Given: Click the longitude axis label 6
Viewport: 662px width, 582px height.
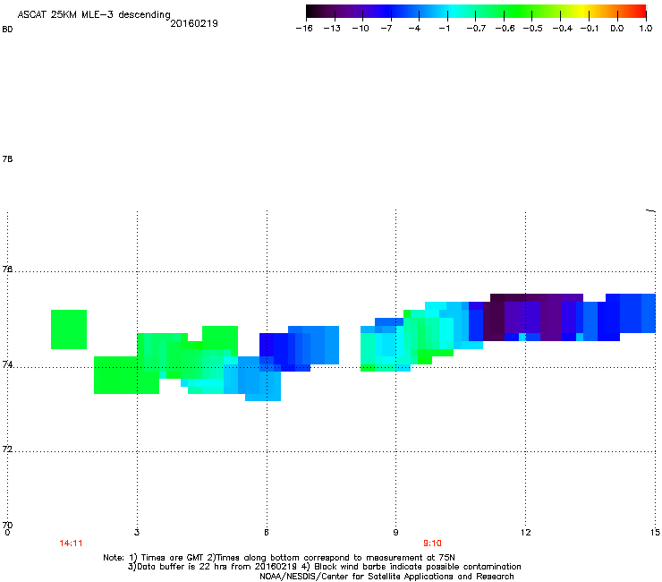Looking at the screenshot, I should click(x=267, y=532).
